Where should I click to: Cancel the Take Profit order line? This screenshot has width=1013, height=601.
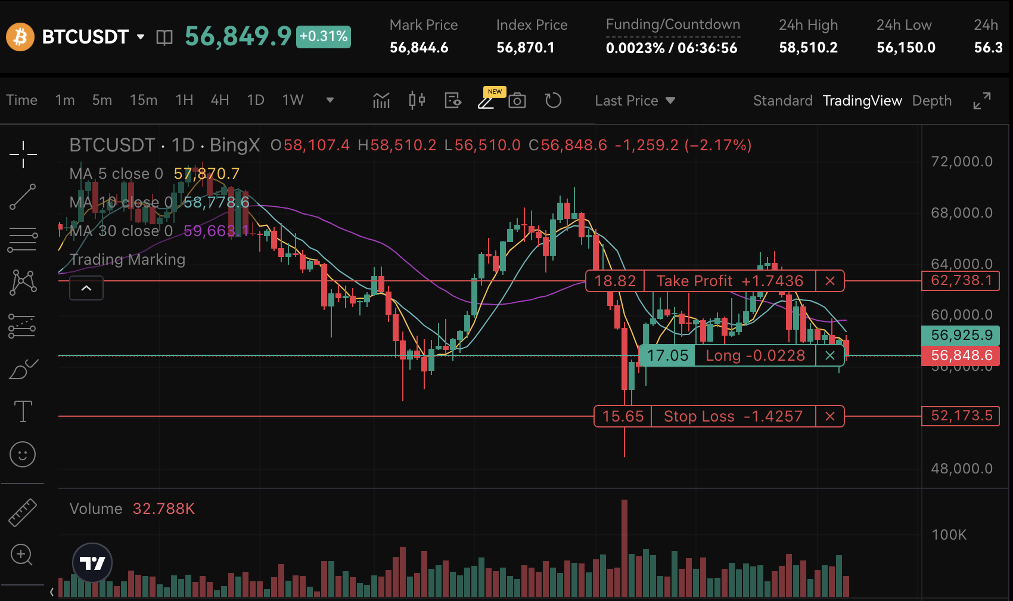click(829, 281)
